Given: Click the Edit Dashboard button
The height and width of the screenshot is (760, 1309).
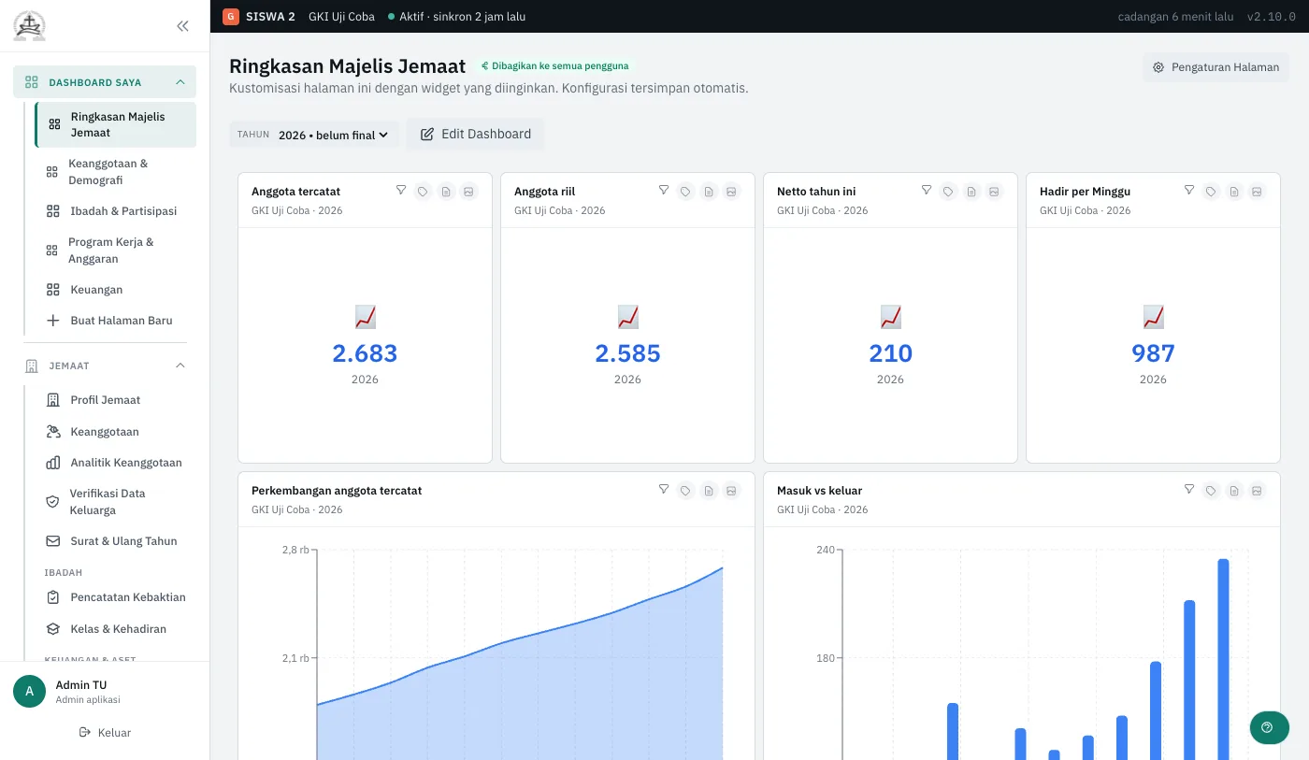Looking at the screenshot, I should pos(475,134).
